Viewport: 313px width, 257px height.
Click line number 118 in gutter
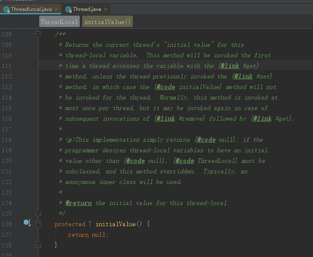pyautogui.click(x=7, y=140)
